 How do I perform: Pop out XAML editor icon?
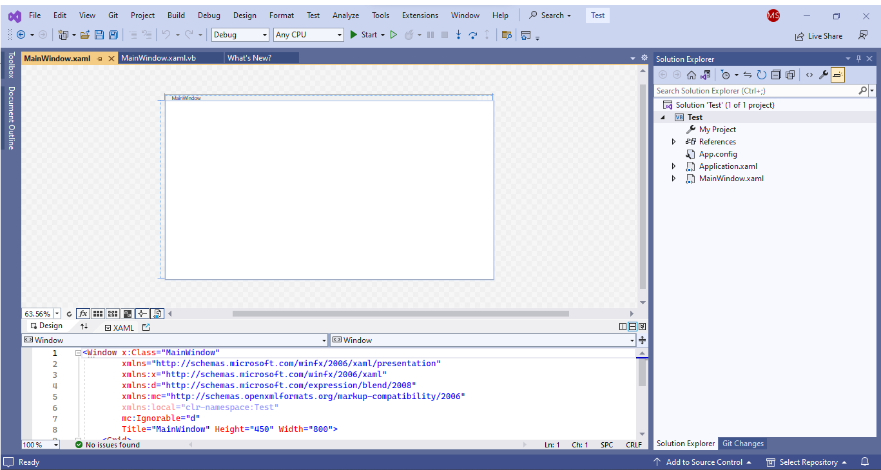click(x=146, y=328)
